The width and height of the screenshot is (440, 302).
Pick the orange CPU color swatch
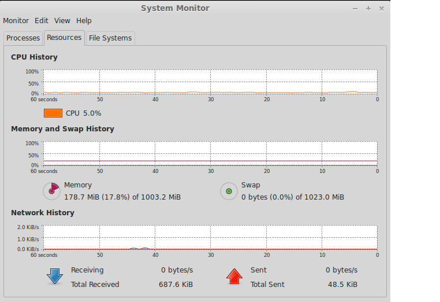pyautogui.click(x=53, y=113)
